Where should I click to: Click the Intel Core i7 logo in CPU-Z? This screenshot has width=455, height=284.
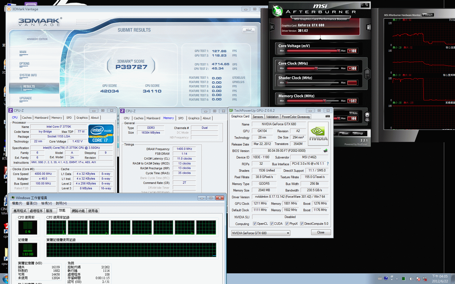(101, 134)
